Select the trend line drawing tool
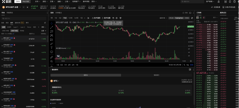239x108 pixels. coord(51,27)
